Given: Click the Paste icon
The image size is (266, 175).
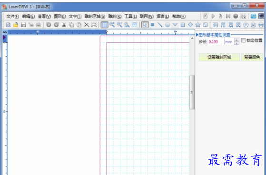Looking at the screenshot, I should coord(79,25).
